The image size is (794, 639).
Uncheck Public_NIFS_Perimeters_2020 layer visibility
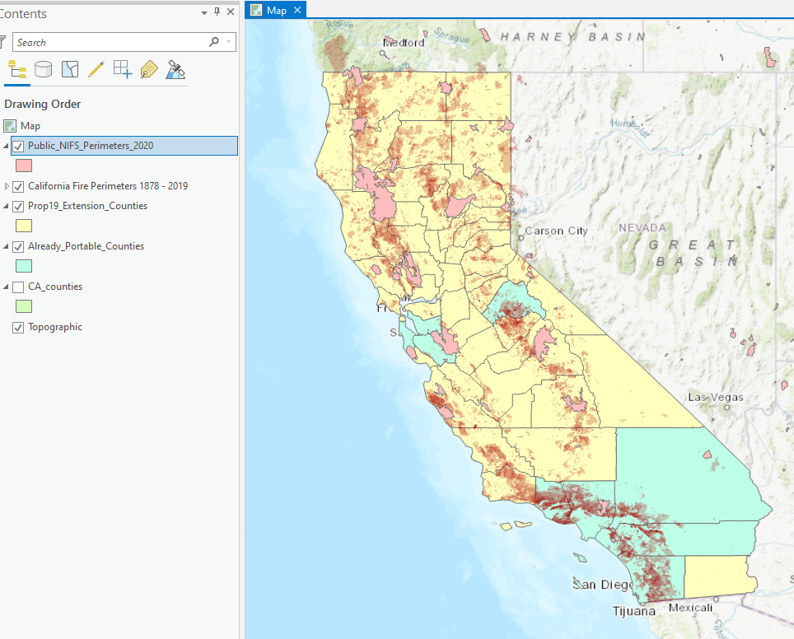pos(18,147)
